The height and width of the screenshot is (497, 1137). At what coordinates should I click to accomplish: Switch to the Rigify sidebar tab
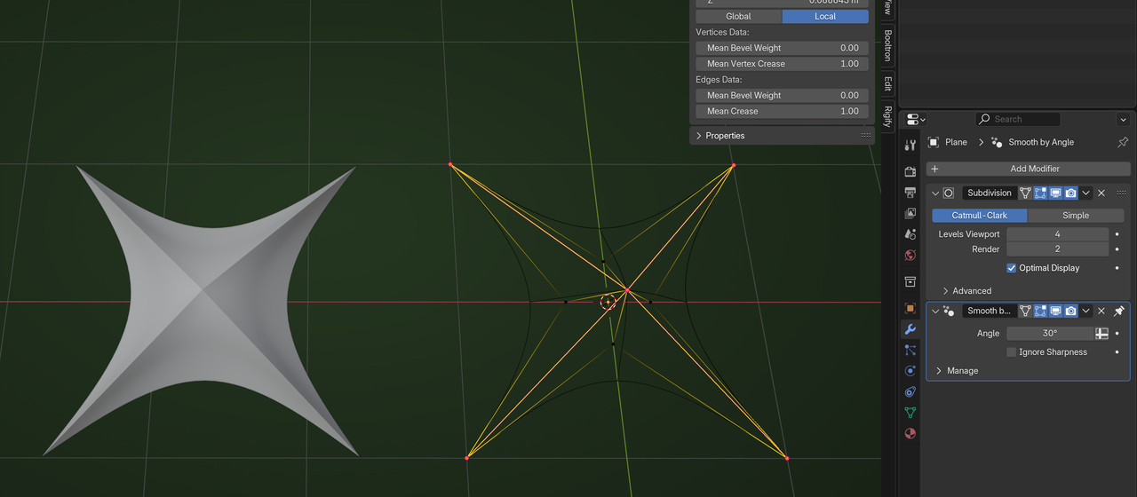[887, 117]
